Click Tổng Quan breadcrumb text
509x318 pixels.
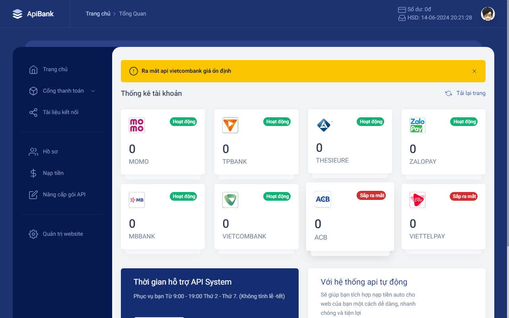(132, 14)
